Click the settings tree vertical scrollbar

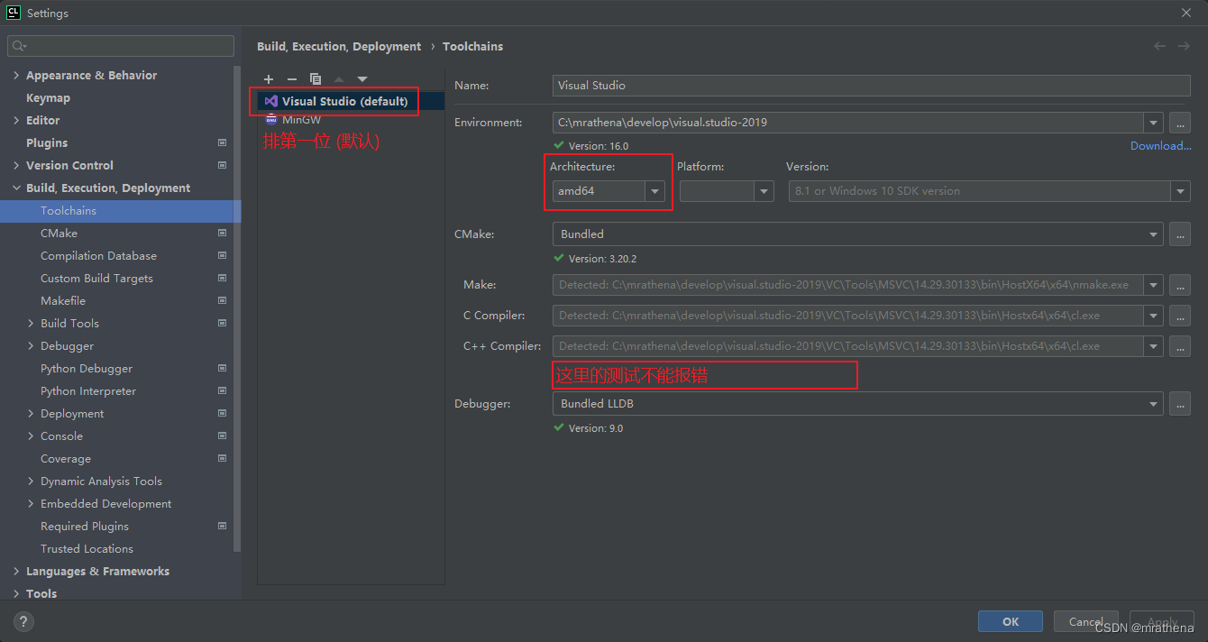click(x=237, y=307)
